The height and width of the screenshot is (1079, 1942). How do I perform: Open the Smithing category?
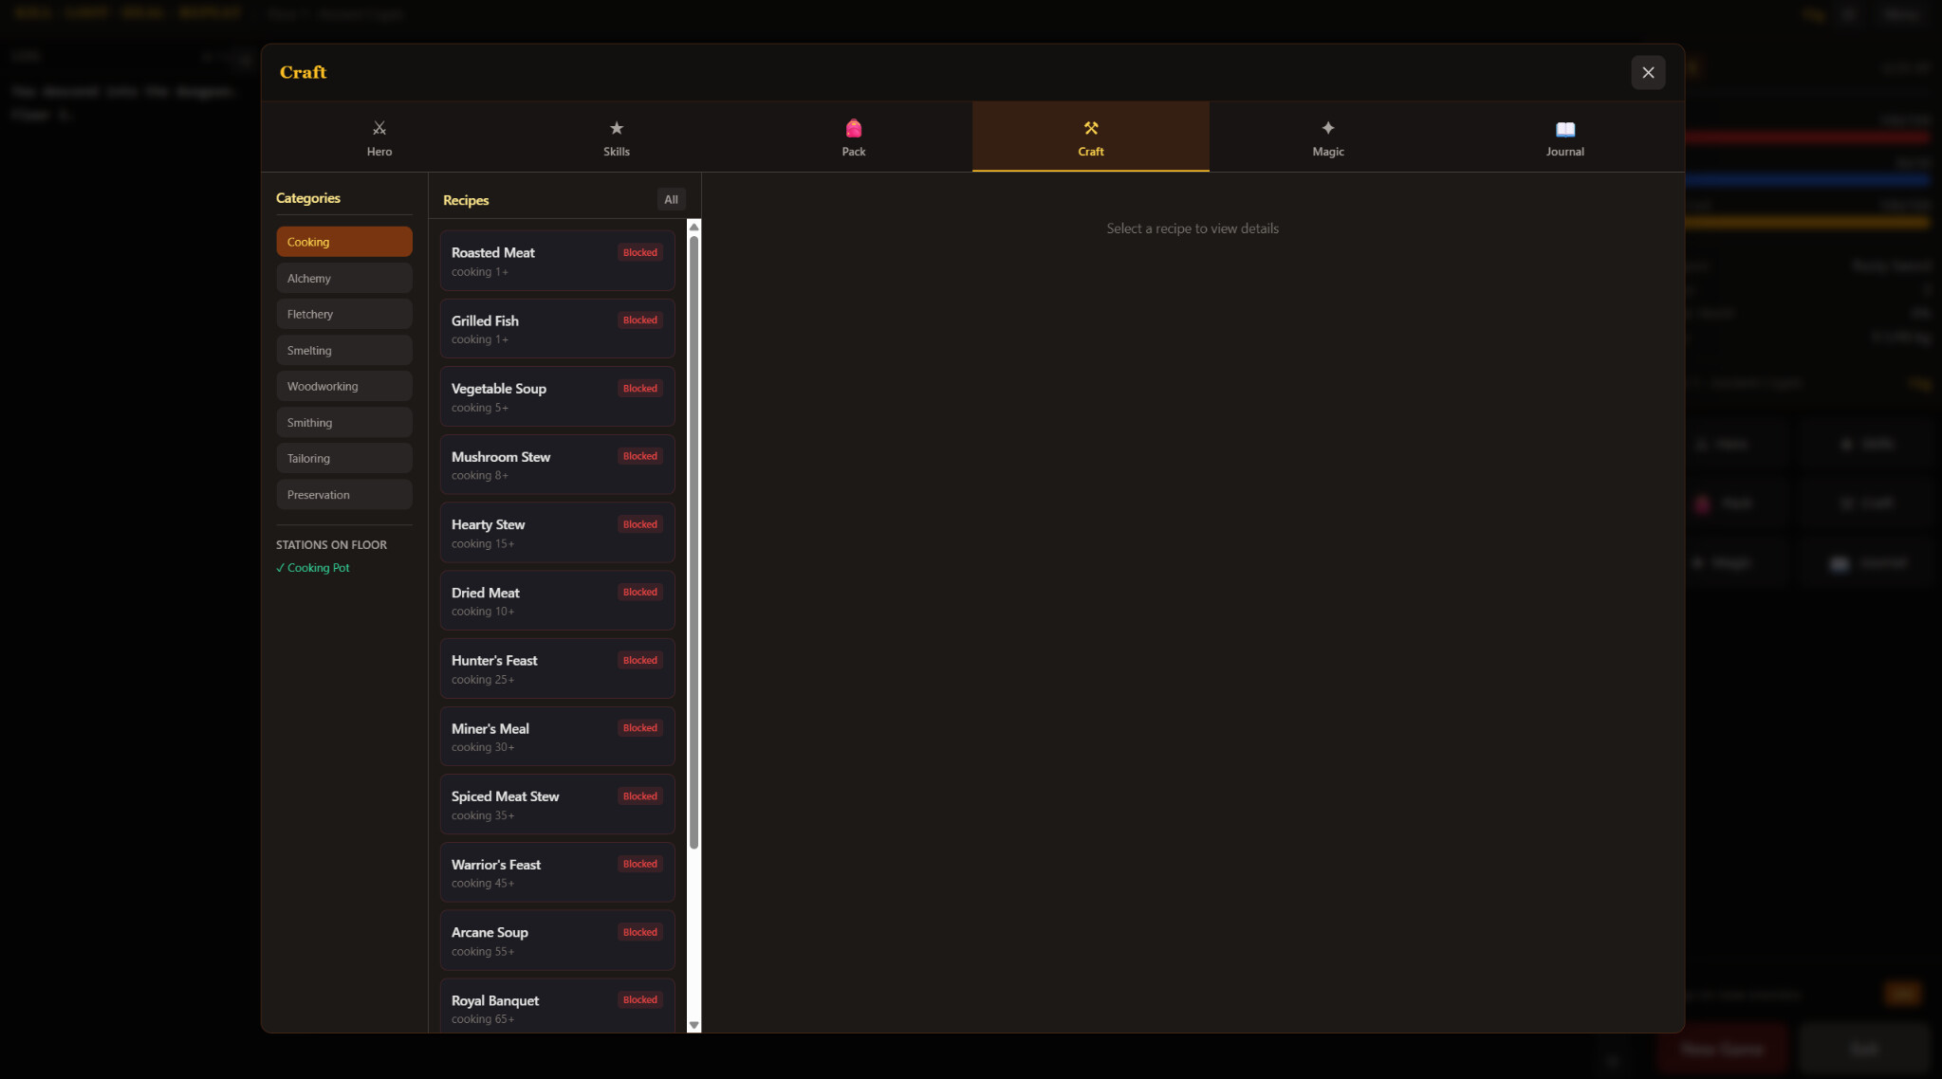pos(344,422)
